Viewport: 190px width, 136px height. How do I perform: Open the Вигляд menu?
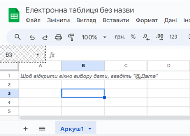[86, 20]
